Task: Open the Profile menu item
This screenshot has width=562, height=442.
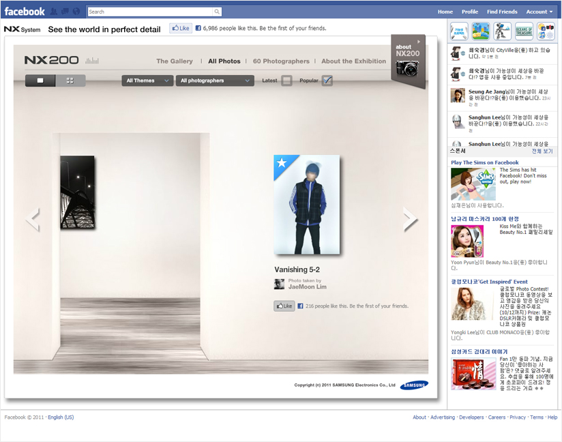Action: (x=470, y=12)
